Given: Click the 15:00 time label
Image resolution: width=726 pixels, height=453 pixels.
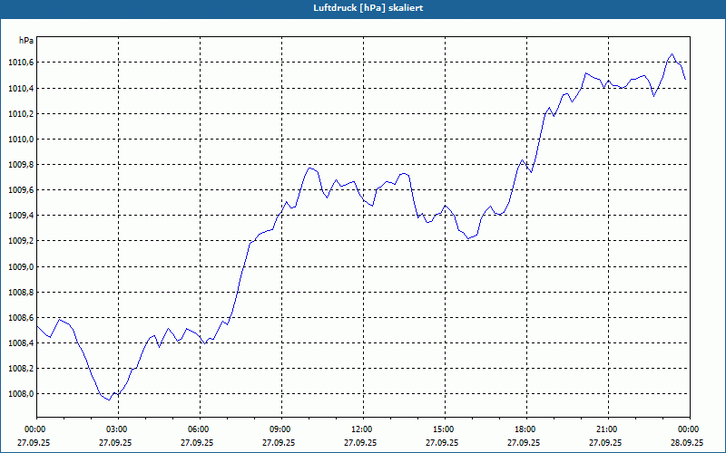Looking at the screenshot, I should [x=444, y=429].
